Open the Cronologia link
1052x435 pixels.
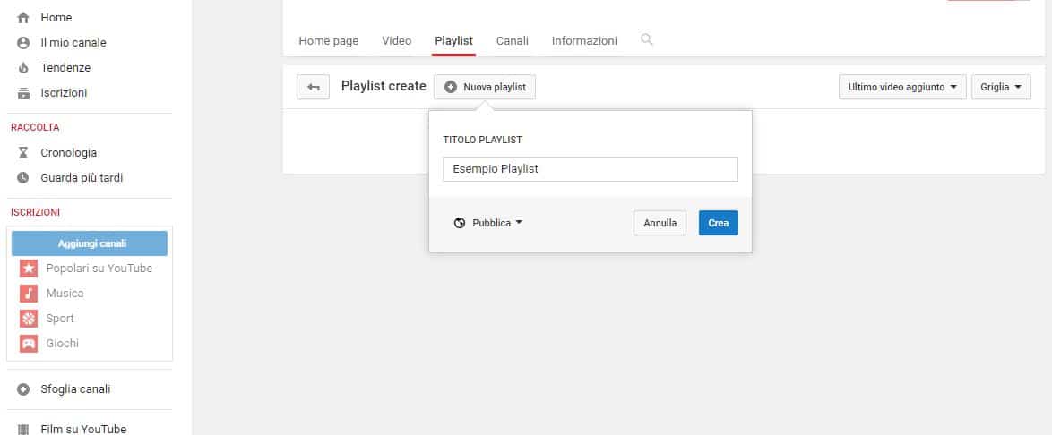coord(68,153)
